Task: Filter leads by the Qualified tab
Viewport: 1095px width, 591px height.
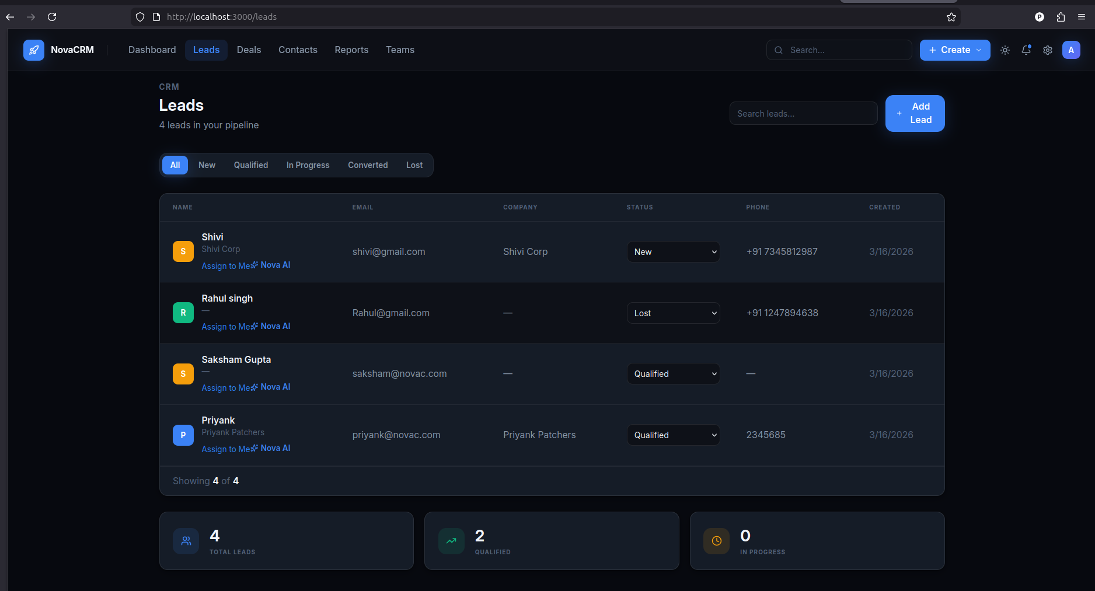Action: (x=251, y=165)
